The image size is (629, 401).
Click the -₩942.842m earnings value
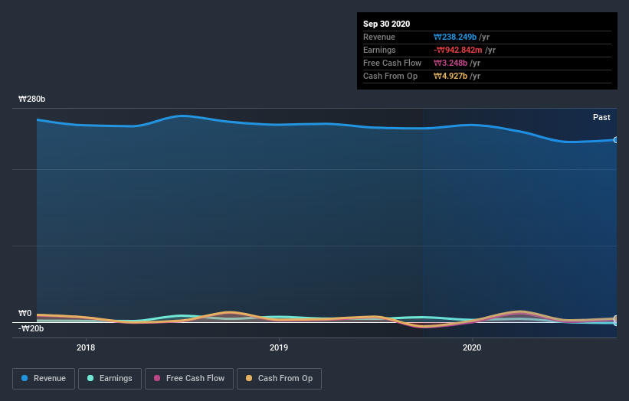(x=457, y=50)
